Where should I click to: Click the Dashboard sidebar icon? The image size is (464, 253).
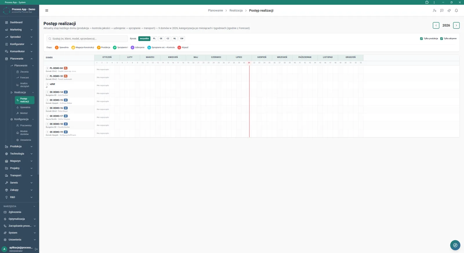6,22
